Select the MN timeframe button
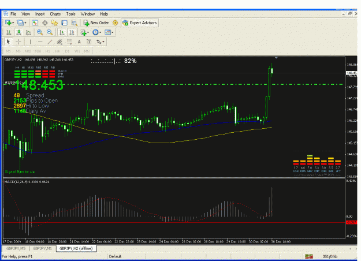 coord(87,51)
